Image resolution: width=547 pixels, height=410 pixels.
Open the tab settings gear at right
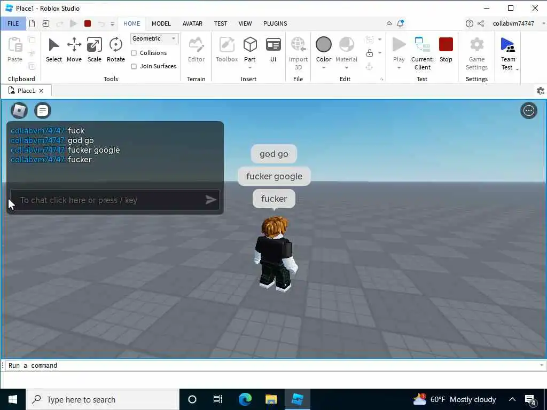[x=541, y=91]
